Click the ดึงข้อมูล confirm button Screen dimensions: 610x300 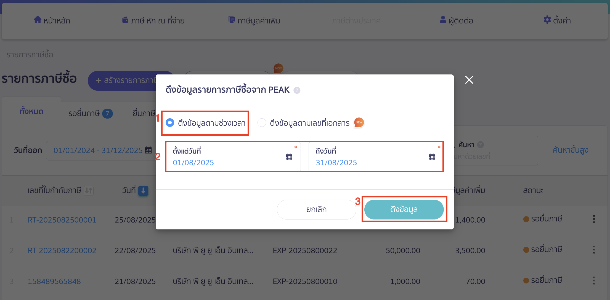[404, 209]
